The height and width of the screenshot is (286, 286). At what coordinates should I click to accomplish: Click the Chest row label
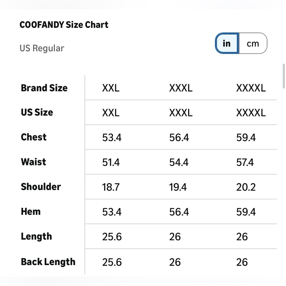[34, 137]
